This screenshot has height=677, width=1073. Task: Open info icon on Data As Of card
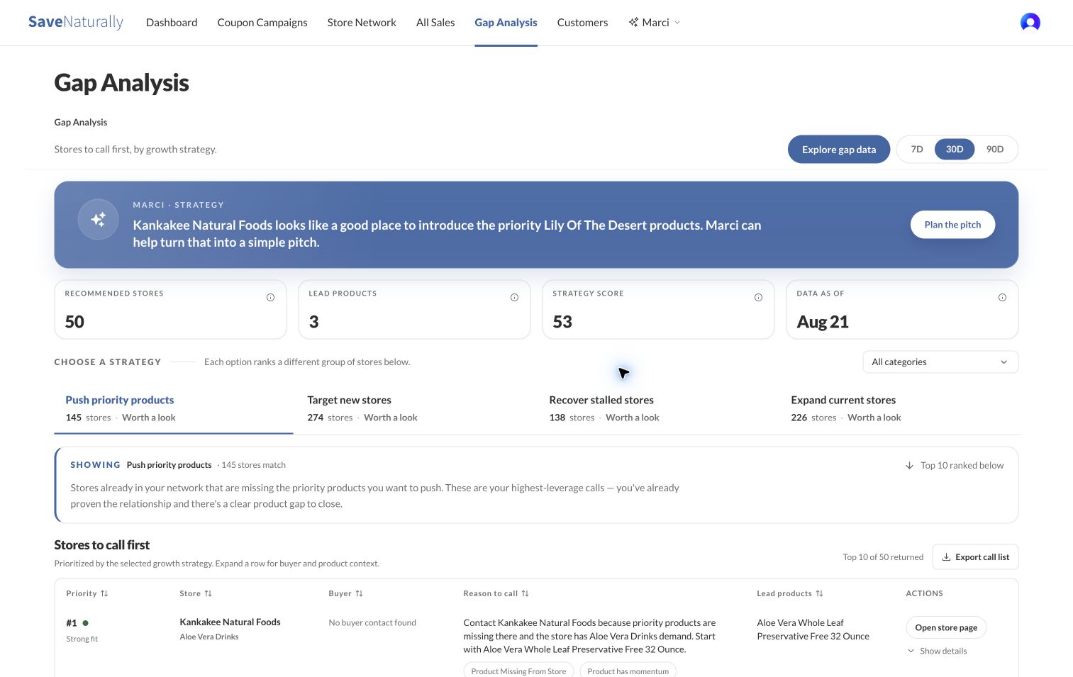[x=1002, y=298]
